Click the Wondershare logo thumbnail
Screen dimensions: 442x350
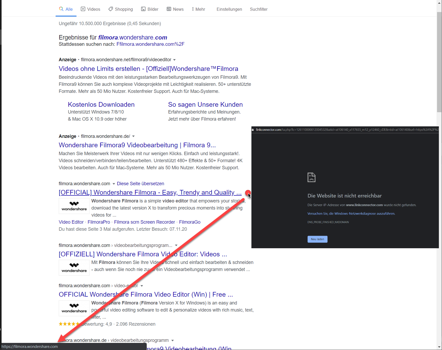coord(74,206)
